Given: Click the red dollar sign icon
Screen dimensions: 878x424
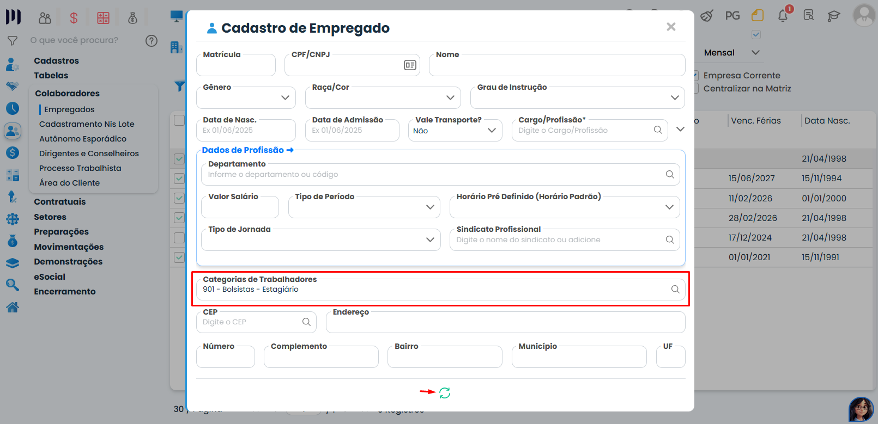Looking at the screenshot, I should tap(74, 18).
